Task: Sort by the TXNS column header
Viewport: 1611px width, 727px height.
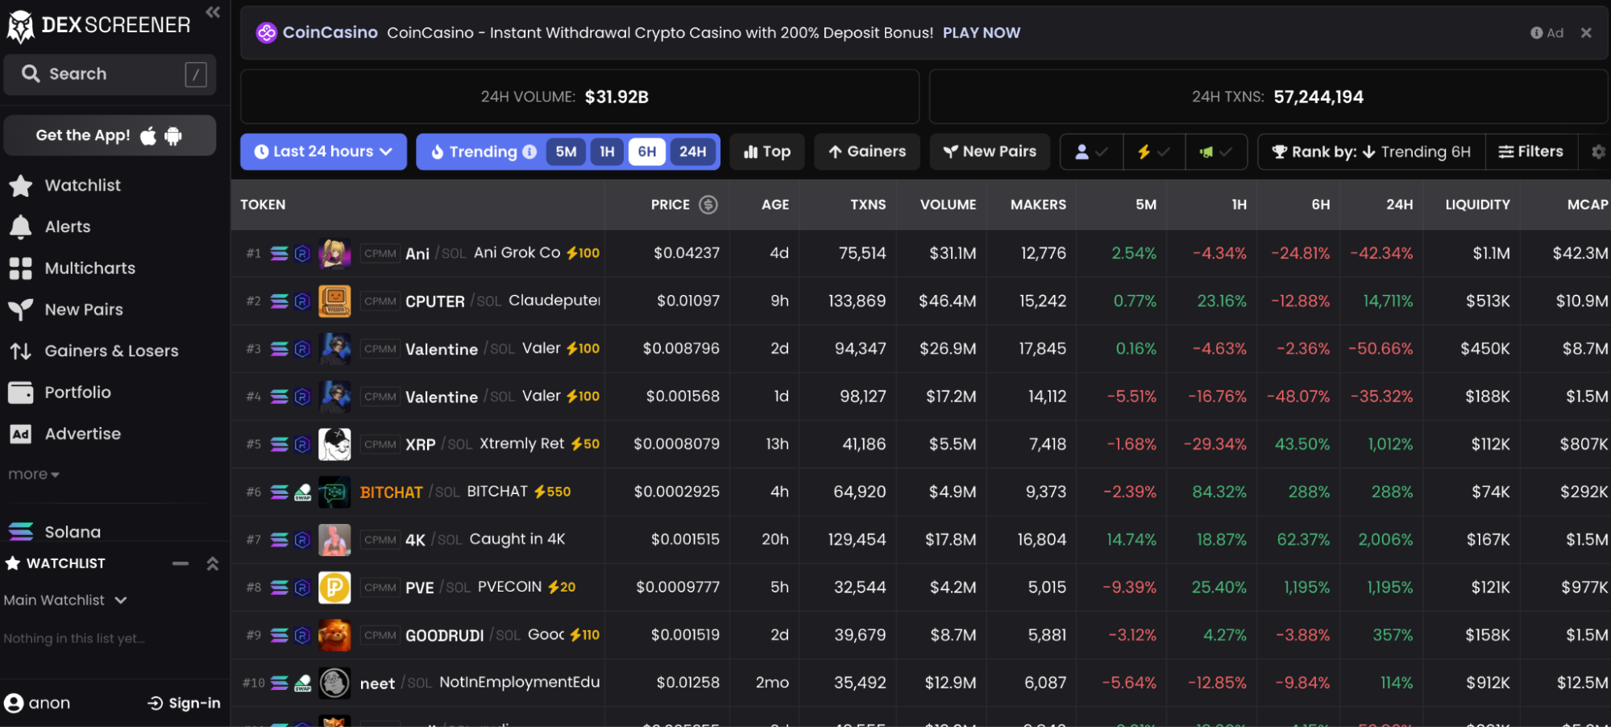Action: tap(868, 205)
